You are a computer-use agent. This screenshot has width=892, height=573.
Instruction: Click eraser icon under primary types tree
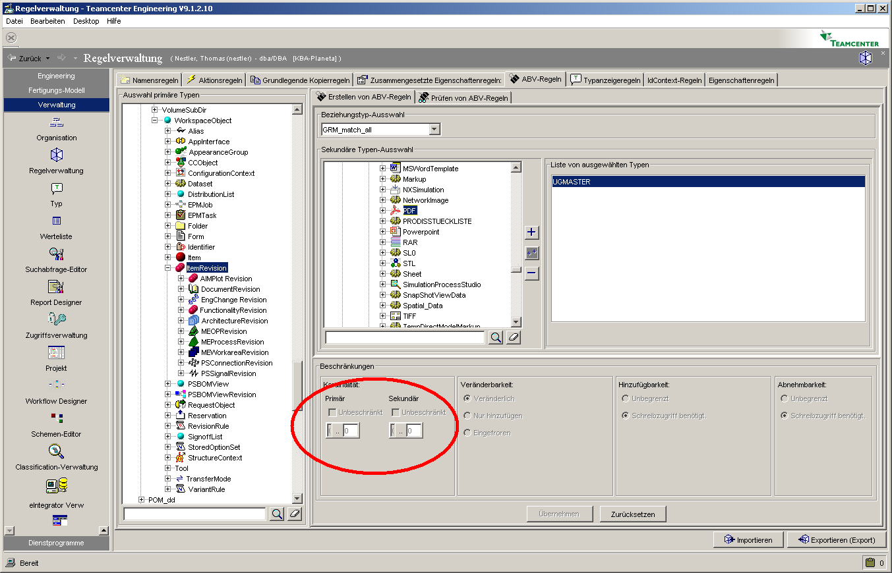tap(295, 514)
